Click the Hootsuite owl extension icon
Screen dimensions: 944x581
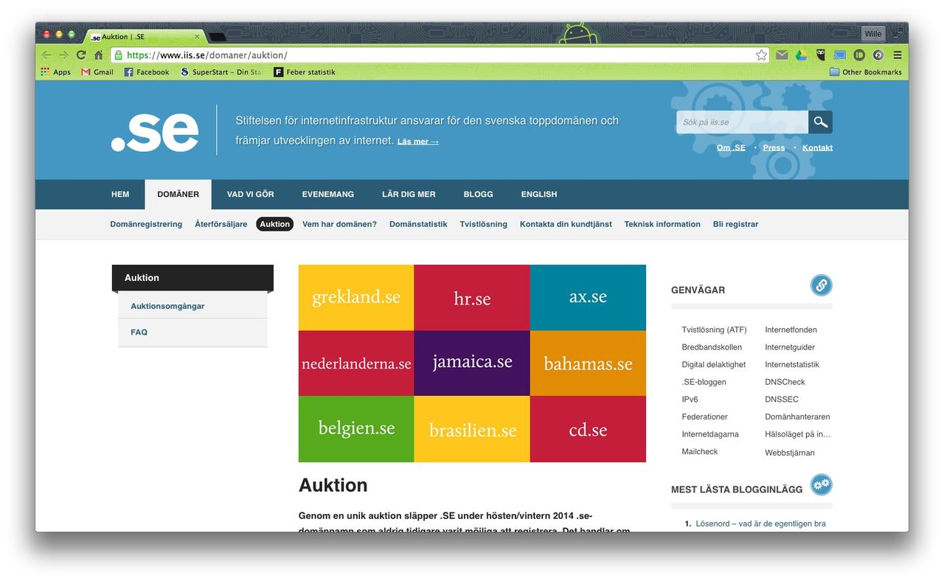tap(820, 55)
